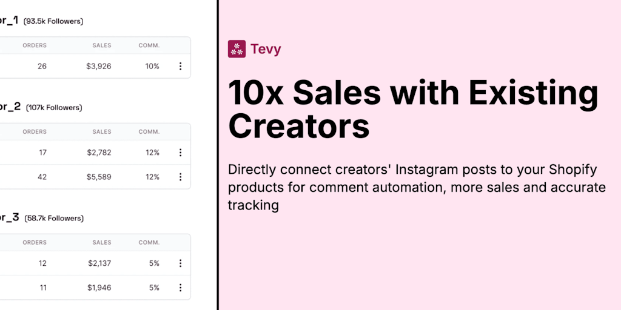Image resolution: width=621 pixels, height=310 pixels.
Task: Click the SALES header in the 58.7k Followers table
Action: point(102,243)
